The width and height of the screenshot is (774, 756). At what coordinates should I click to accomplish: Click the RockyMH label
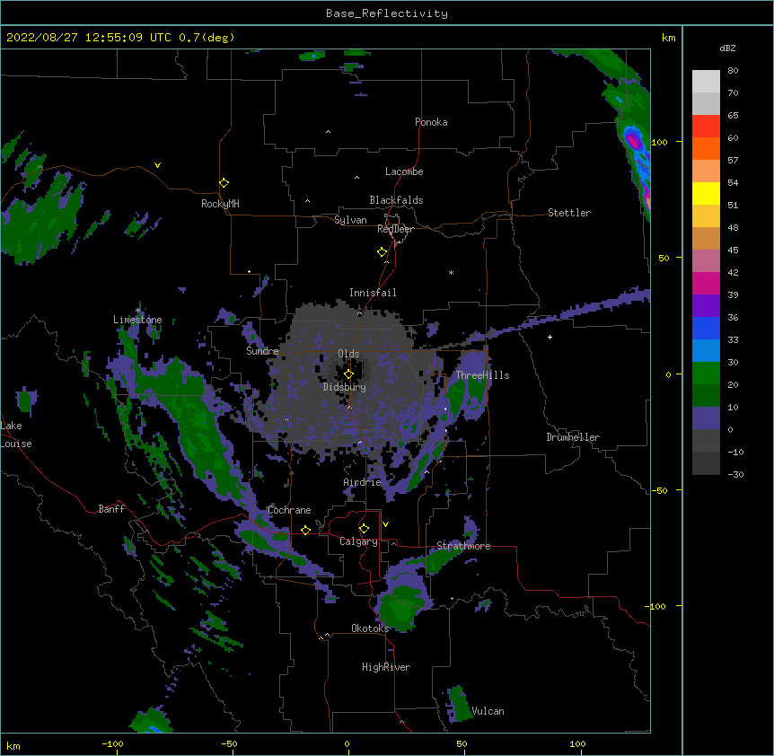[220, 204]
